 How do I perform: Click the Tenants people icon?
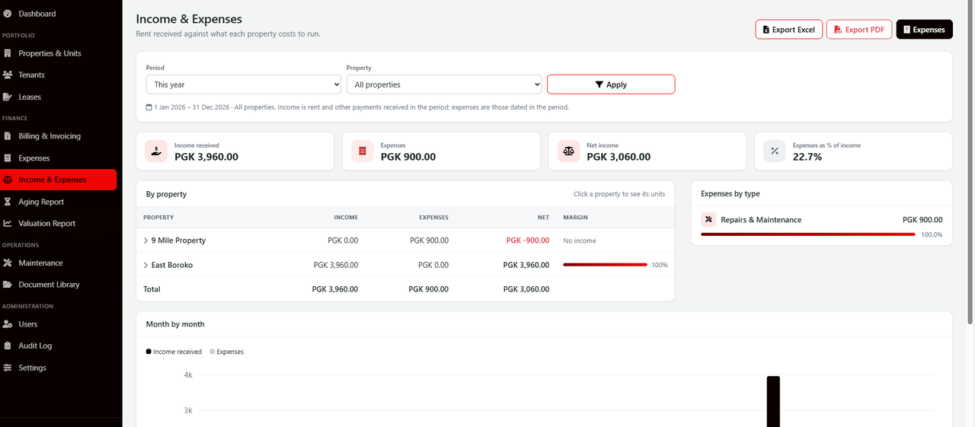coord(8,75)
